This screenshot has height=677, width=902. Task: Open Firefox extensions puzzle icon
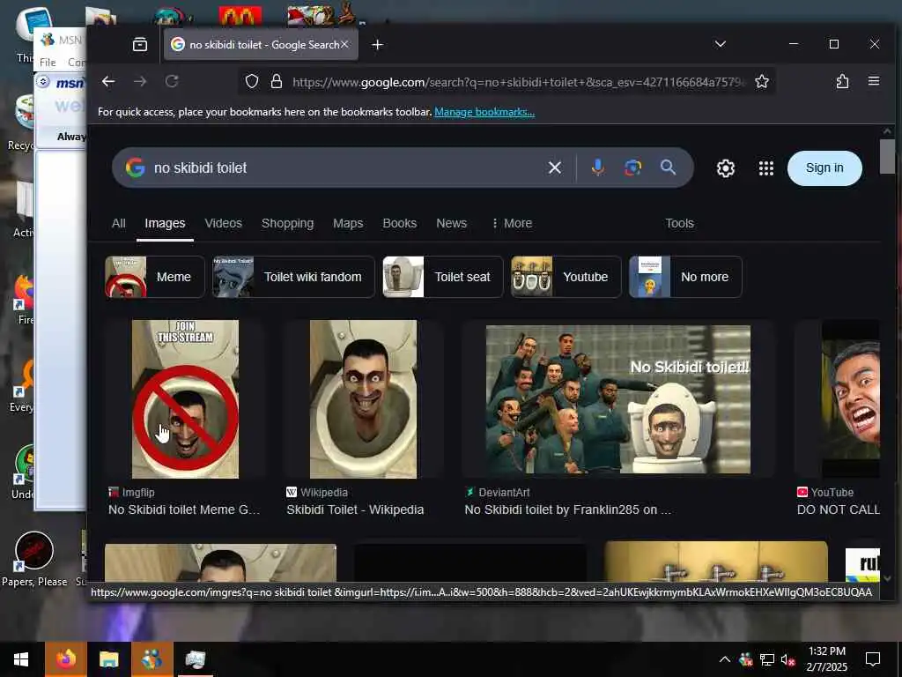842,81
